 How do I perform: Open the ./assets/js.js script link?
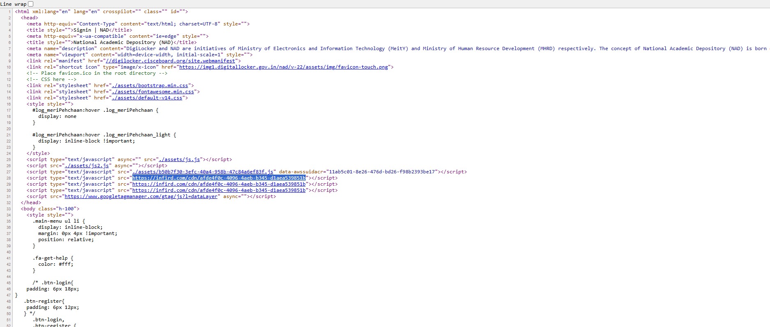(x=179, y=159)
